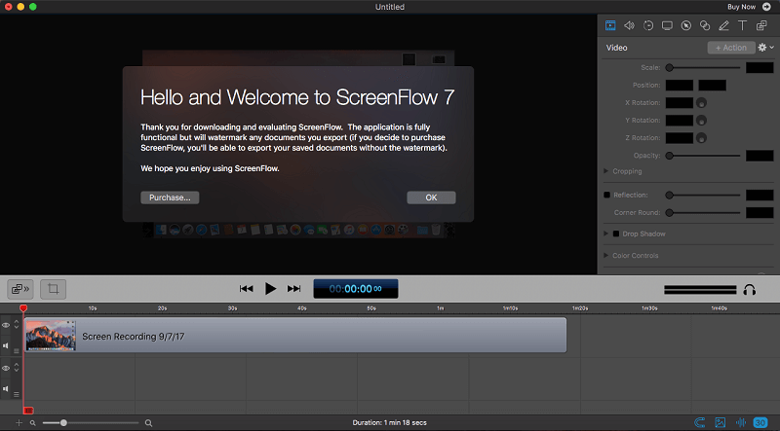Click the X Rotation dial knob
This screenshot has height=431, width=780.
(x=701, y=103)
